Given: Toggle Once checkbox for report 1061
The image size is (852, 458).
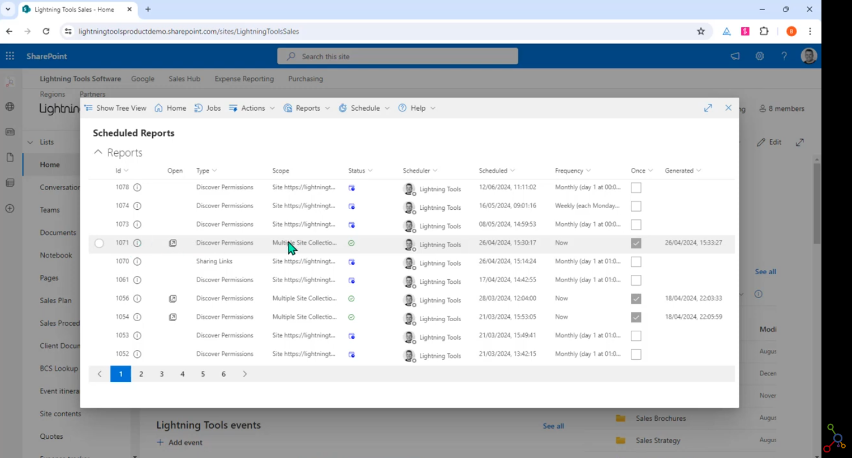Looking at the screenshot, I should [x=636, y=280].
